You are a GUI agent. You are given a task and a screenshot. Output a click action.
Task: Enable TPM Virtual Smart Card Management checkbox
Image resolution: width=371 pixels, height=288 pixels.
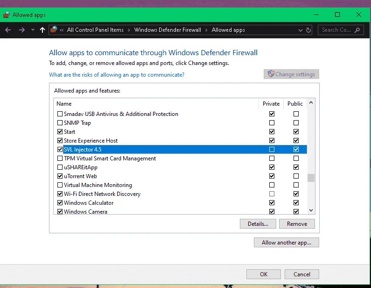pyautogui.click(x=60, y=158)
